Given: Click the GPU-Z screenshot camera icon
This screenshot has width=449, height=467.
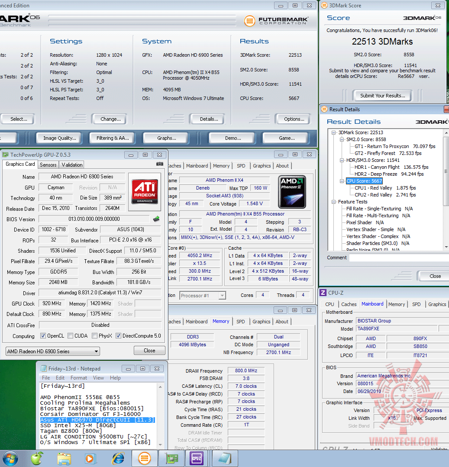Looking at the screenshot, I should 160,164.
